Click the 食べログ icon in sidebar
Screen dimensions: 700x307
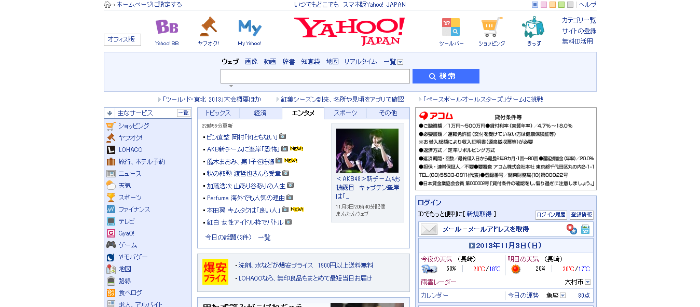(111, 293)
